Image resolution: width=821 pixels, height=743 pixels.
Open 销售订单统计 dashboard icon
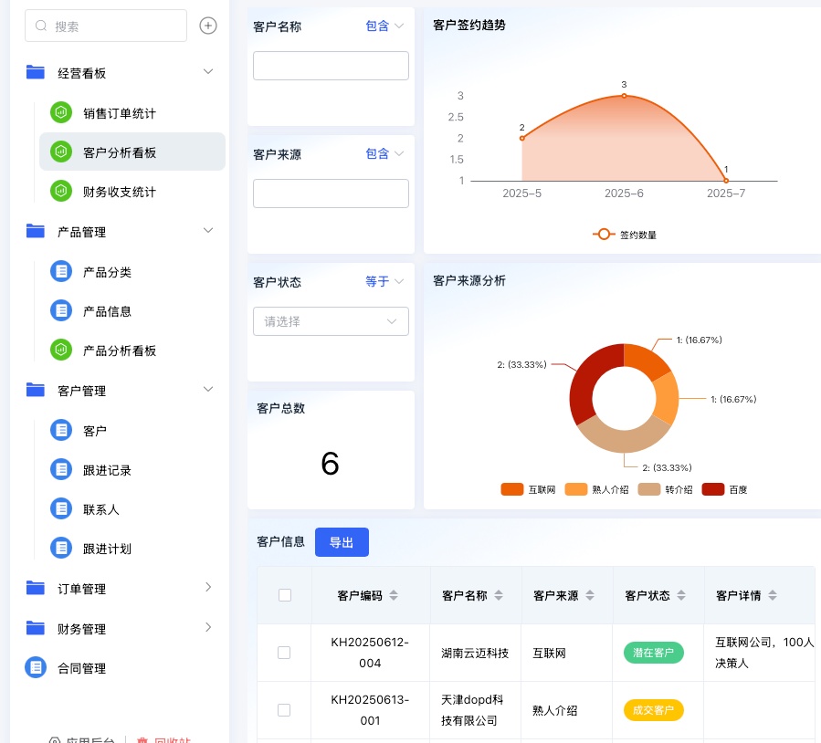tap(60, 112)
